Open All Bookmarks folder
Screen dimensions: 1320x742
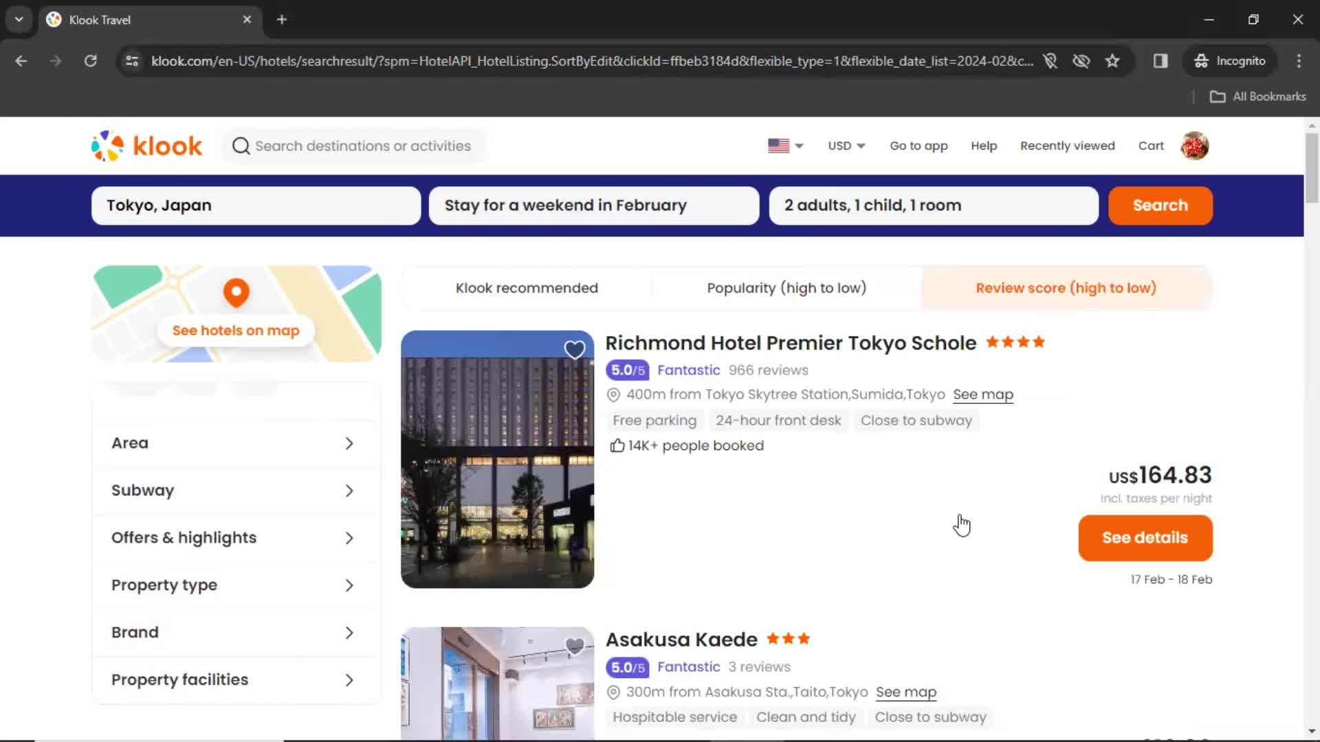(x=1257, y=97)
